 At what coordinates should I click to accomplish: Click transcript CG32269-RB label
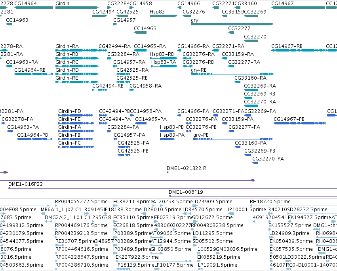(259, 94)
